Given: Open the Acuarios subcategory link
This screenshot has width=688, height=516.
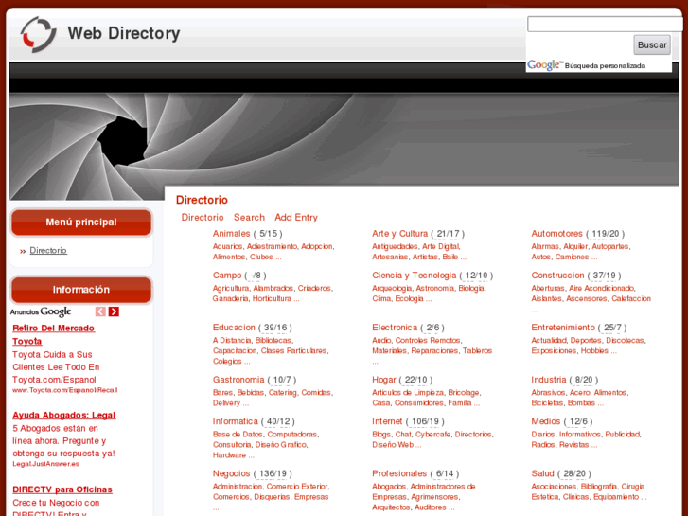Looking at the screenshot, I should [227, 246].
